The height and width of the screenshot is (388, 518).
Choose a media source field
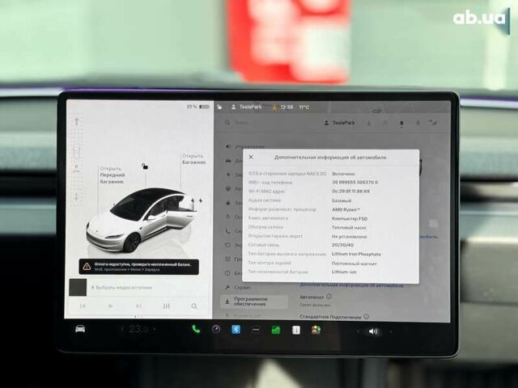[x=121, y=288]
